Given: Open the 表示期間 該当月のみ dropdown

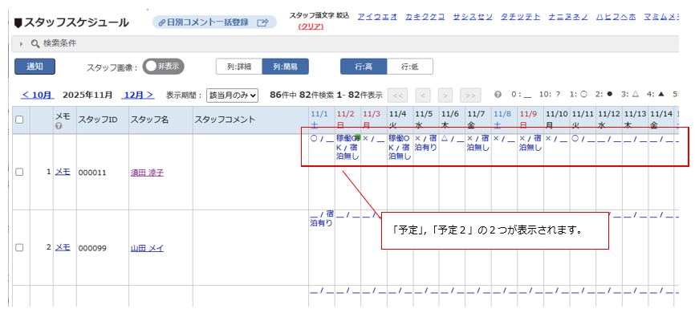Looking at the screenshot, I should (x=232, y=95).
